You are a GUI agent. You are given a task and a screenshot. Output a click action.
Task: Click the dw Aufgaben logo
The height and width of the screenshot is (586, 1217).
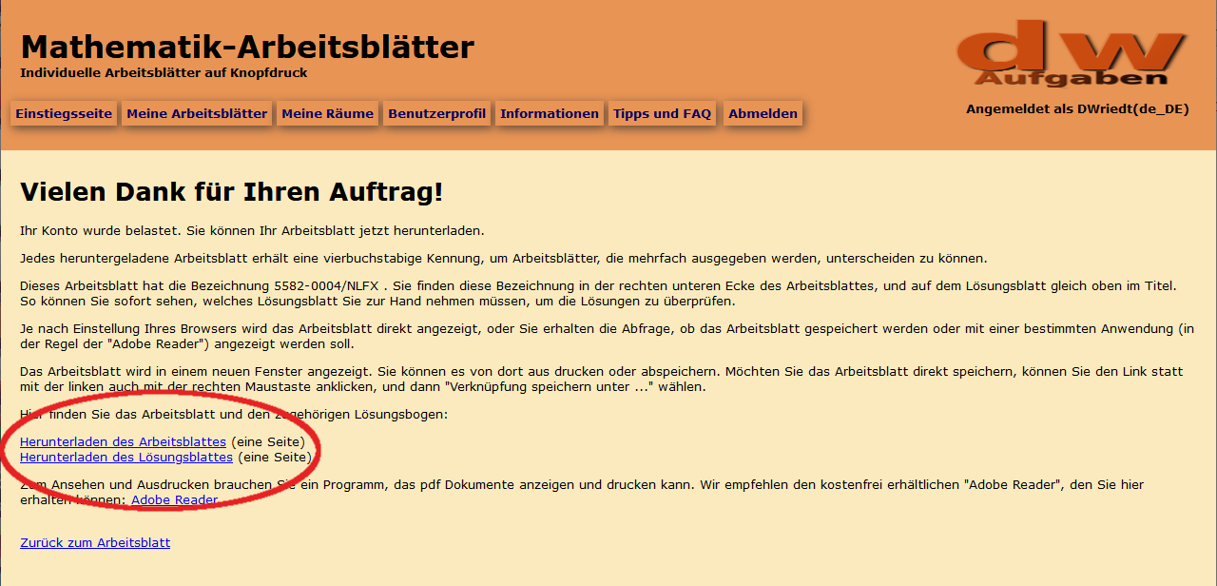1072,53
